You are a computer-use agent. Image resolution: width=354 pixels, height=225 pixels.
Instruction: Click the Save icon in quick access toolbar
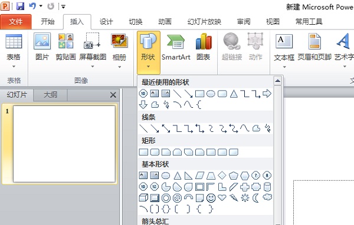20,6
